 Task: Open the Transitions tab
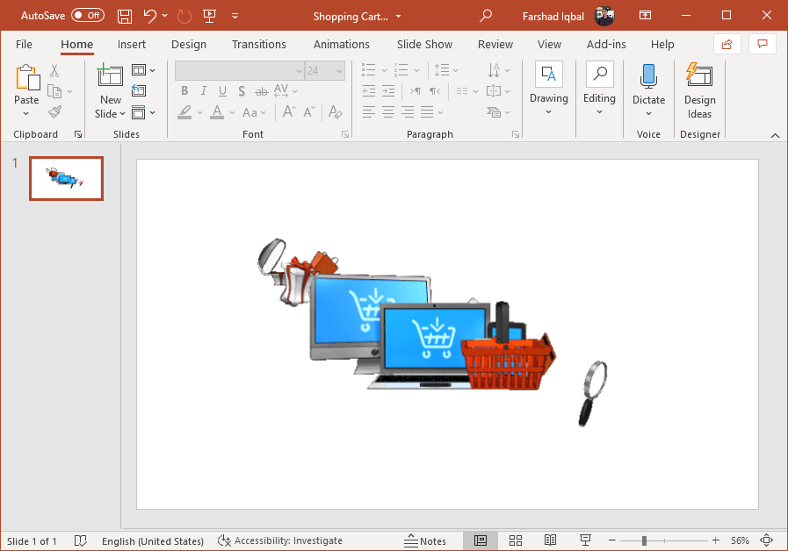(258, 44)
